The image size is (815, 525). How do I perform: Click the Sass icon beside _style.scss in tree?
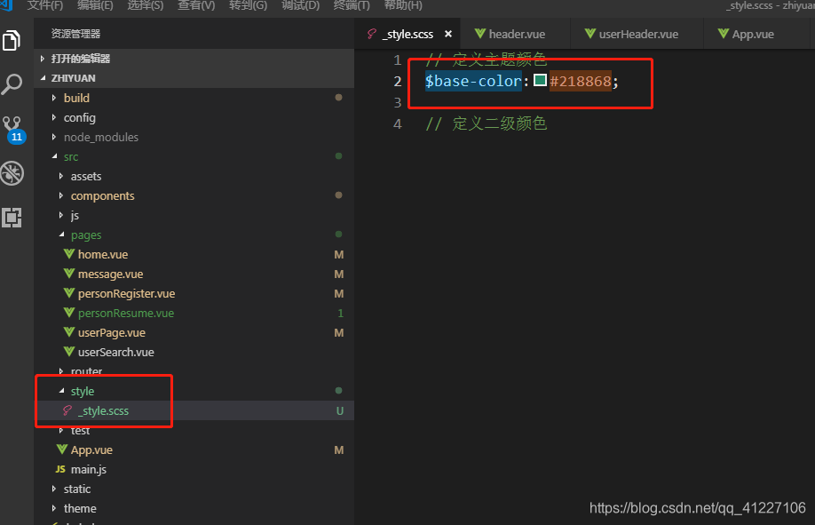[67, 410]
